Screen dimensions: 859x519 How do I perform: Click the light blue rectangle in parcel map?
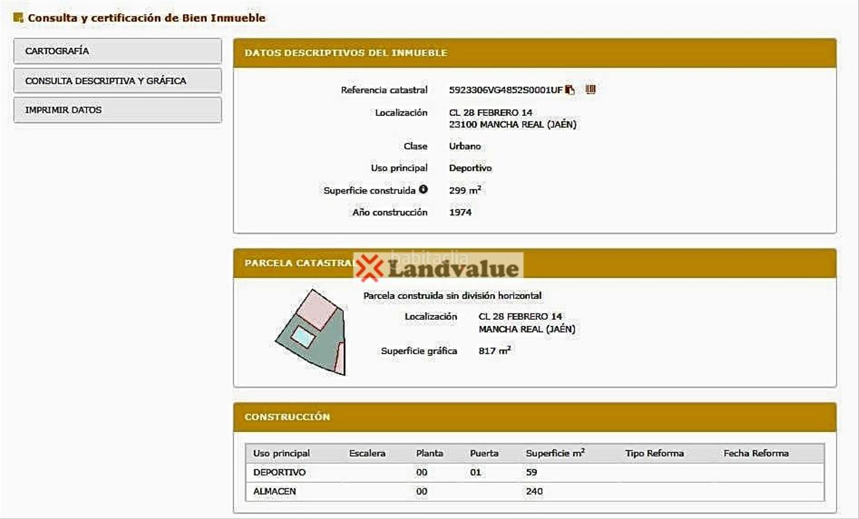pyautogui.click(x=302, y=336)
